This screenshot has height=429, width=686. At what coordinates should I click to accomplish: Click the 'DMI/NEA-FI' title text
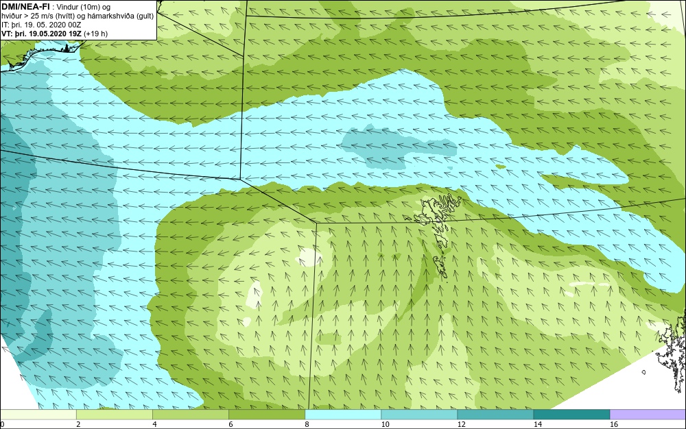25,7
